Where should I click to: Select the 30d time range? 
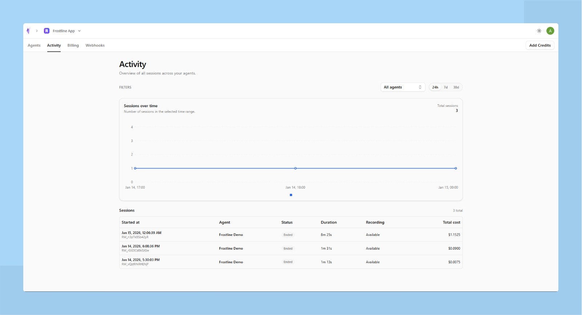coord(456,87)
